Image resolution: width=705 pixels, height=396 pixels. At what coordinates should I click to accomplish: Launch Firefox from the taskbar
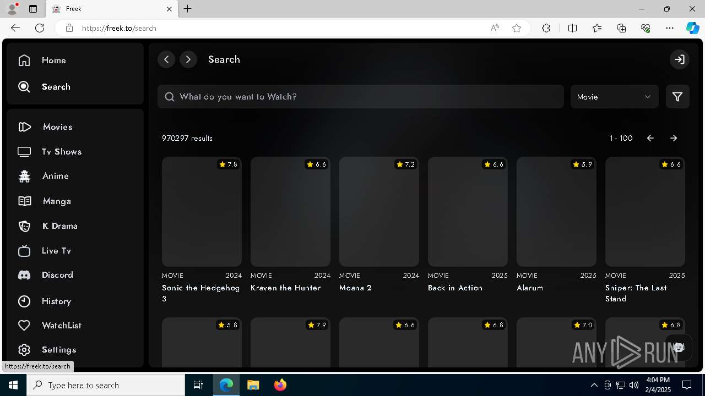point(280,385)
